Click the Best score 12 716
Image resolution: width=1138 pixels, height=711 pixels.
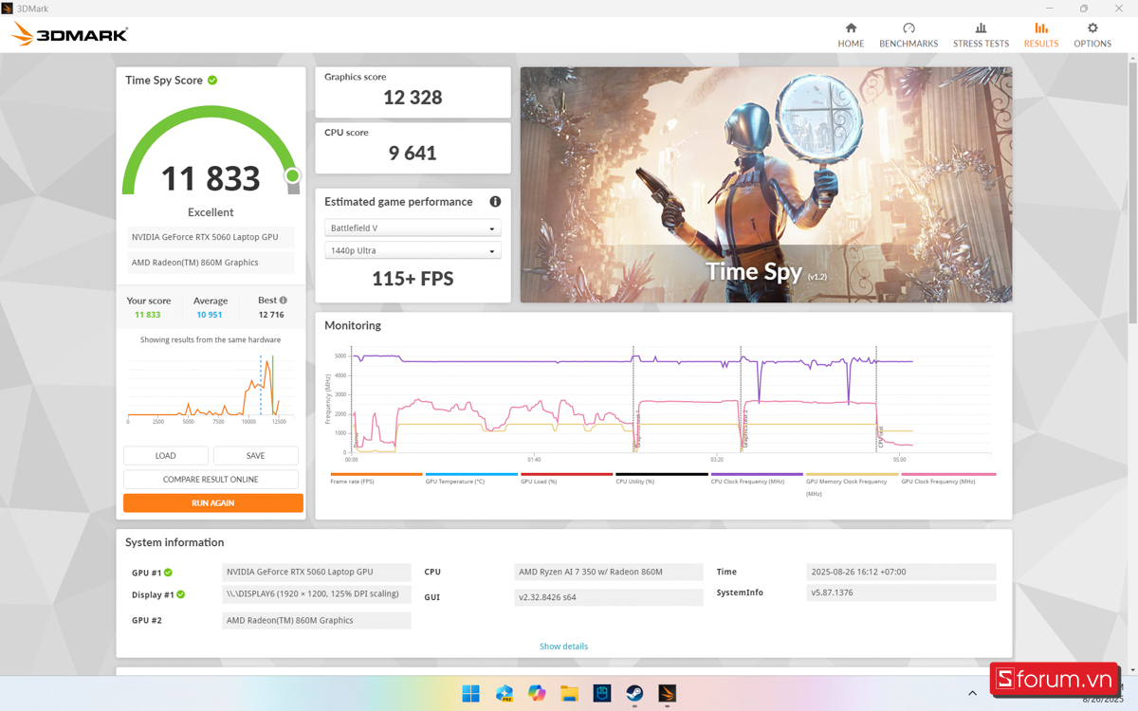[271, 315]
